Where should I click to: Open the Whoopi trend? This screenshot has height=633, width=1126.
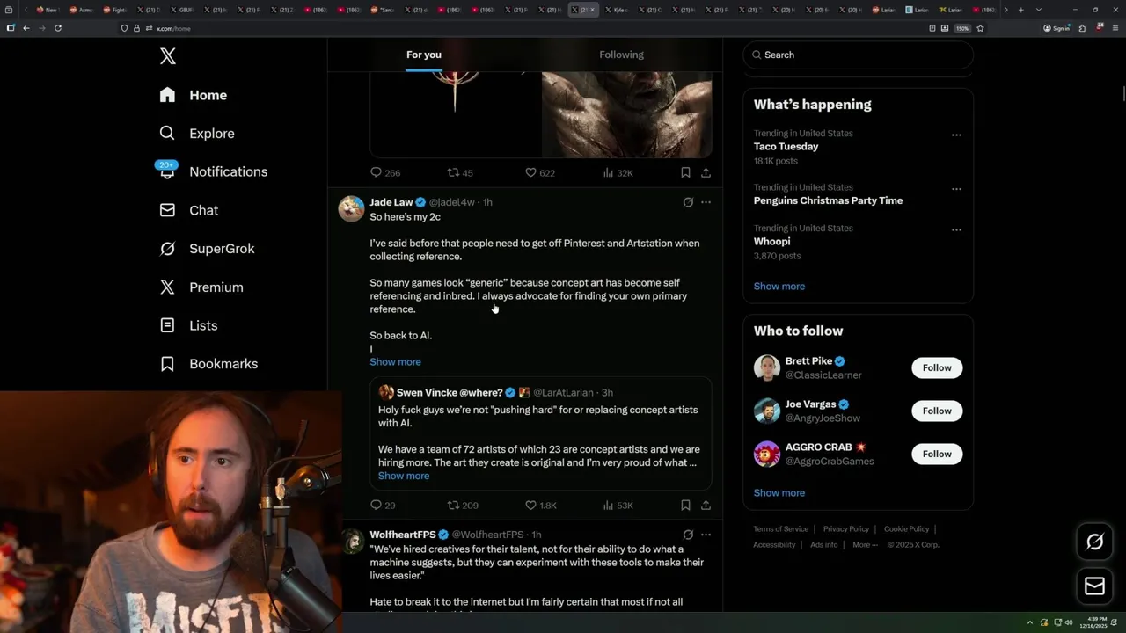point(771,242)
